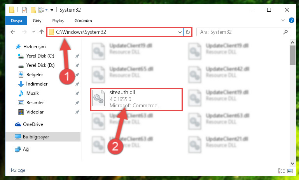Refresh the System32 folder view

click(x=188, y=32)
